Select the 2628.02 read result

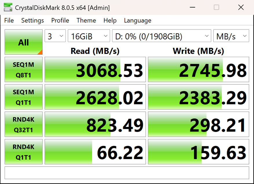pos(95,97)
